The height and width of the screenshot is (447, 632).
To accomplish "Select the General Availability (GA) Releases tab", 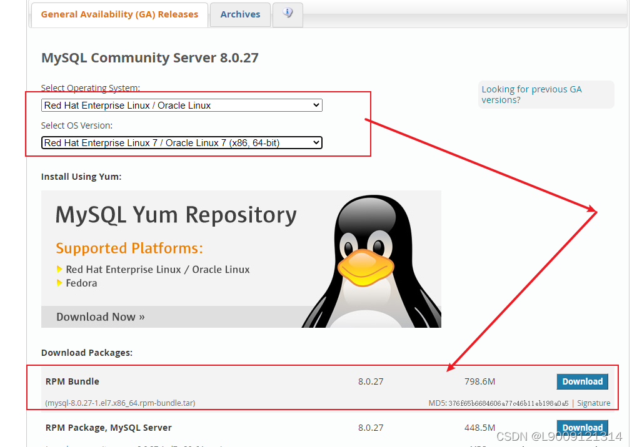I will tap(119, 14).
